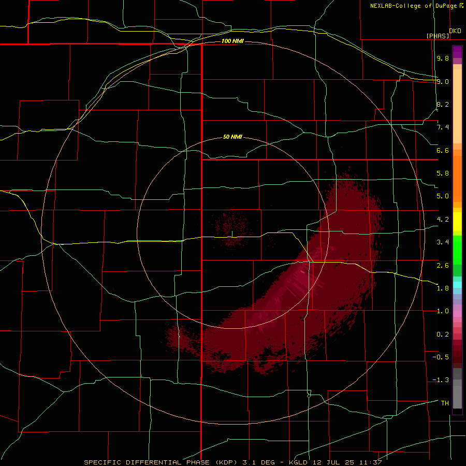This screenshot has width=466, height=466.
Task: Click the 100 NMI range ring label
Action: 232,41
